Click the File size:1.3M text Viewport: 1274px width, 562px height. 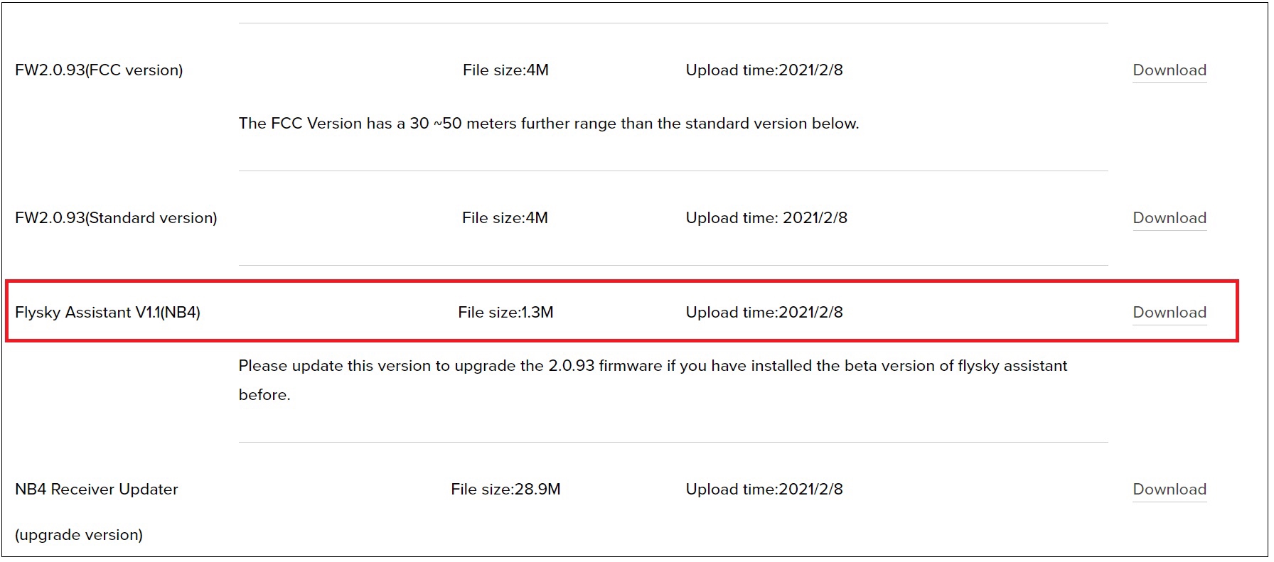click(505, 313)
